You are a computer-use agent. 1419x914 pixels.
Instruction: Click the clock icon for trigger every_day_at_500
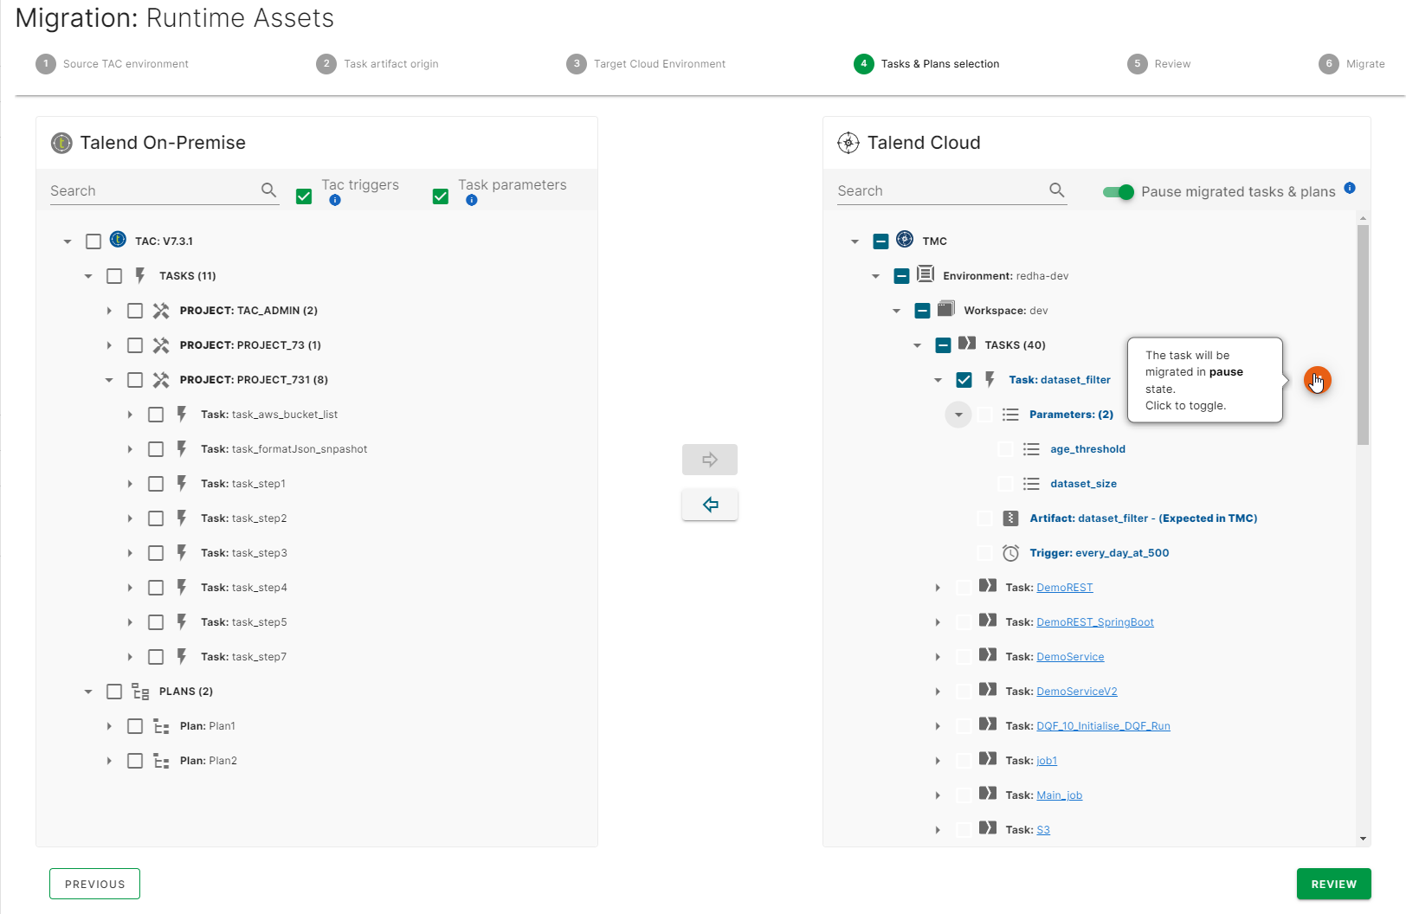[1010, 552]
